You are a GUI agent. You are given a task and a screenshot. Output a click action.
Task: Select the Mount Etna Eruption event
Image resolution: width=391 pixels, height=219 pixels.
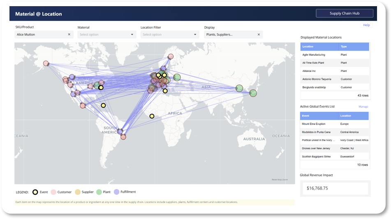pos(334,124)
